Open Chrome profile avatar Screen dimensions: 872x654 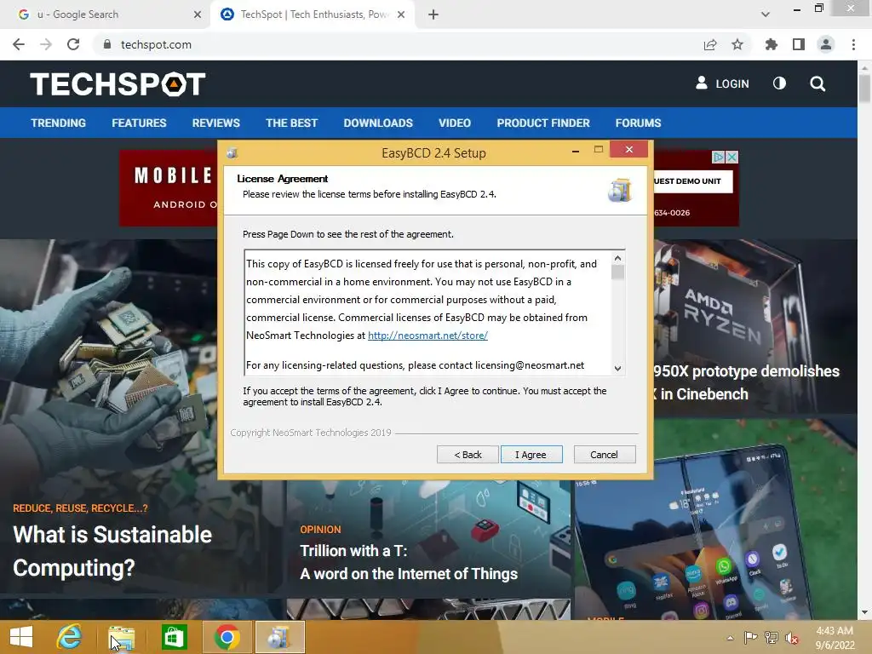(x=826, y=44)
